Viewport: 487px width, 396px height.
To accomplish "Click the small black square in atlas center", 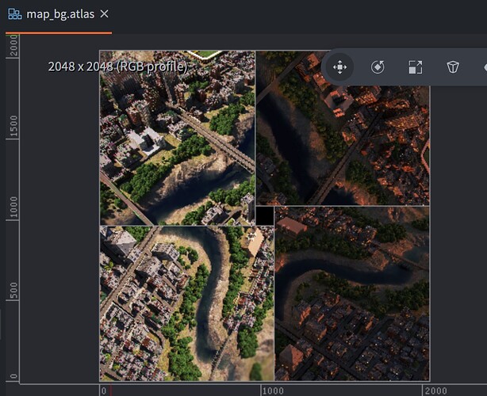I will click(x=265, y=215).
